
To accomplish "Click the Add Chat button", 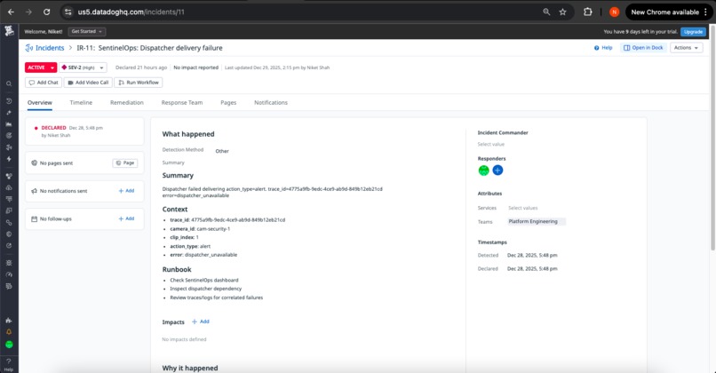I will tap(44, 83).
